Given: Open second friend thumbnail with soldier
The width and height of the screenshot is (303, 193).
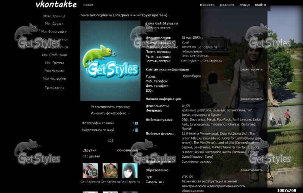Looking at the screenshot, I should pyautogui.click(x=110, y=171).
